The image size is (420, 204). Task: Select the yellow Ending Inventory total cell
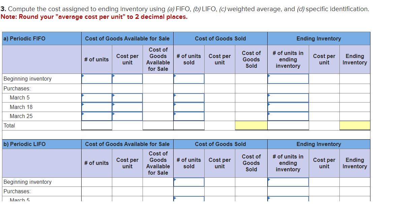(355, 125)
